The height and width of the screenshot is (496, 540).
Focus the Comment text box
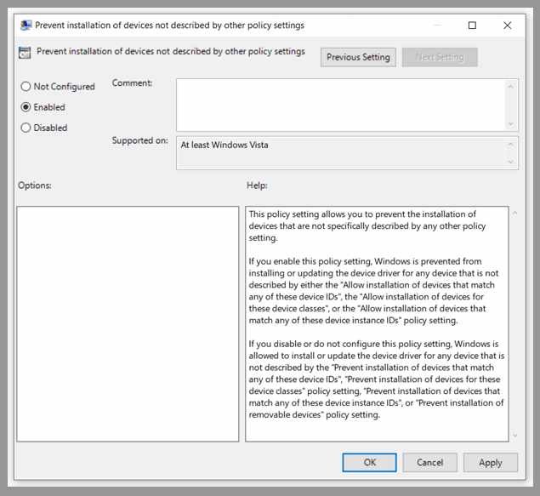(x=347, y=105)
